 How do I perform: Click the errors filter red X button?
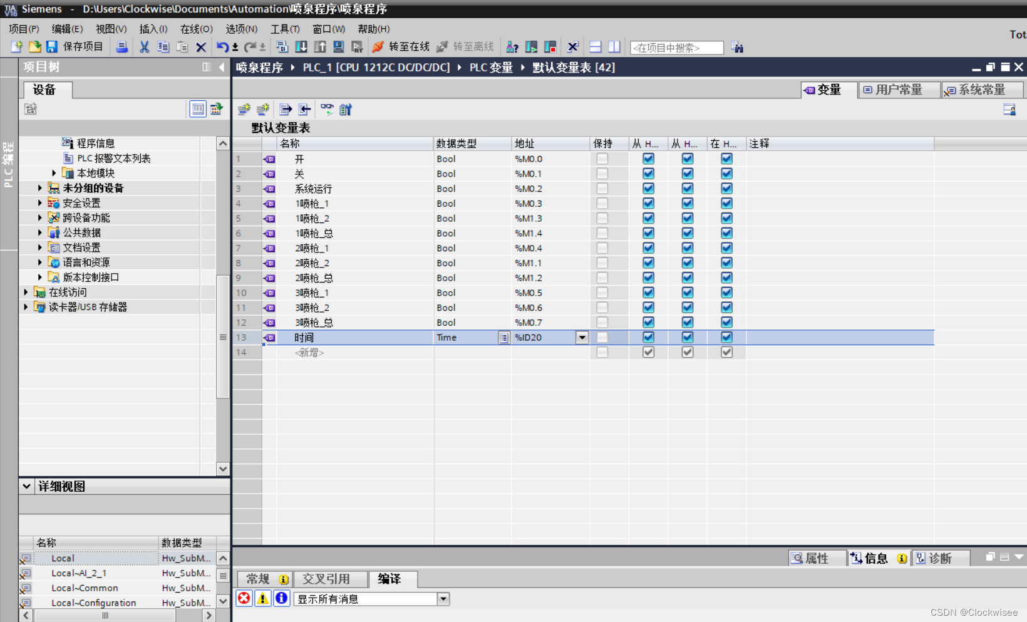(244, 598)
